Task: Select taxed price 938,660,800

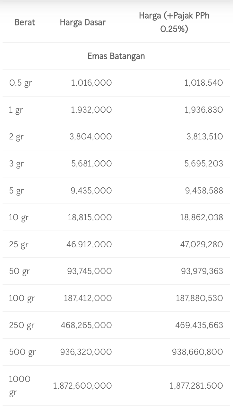Action: (x=197, y=352)
